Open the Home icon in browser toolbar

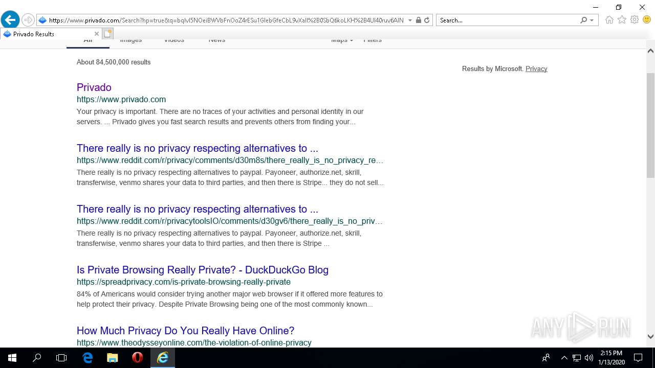(x=609, y=20)
